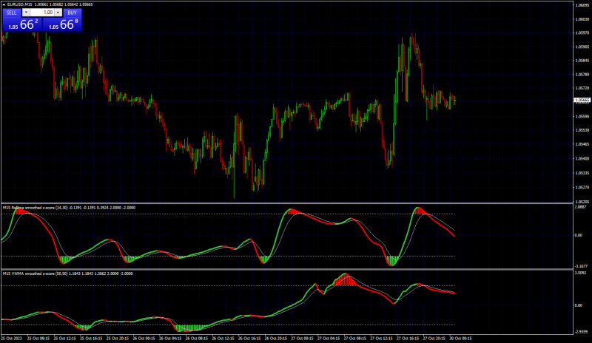The image size is (592, 343).
Task: Collapse the one-click trading panel triangle
Action: click(x=4, y=4)
